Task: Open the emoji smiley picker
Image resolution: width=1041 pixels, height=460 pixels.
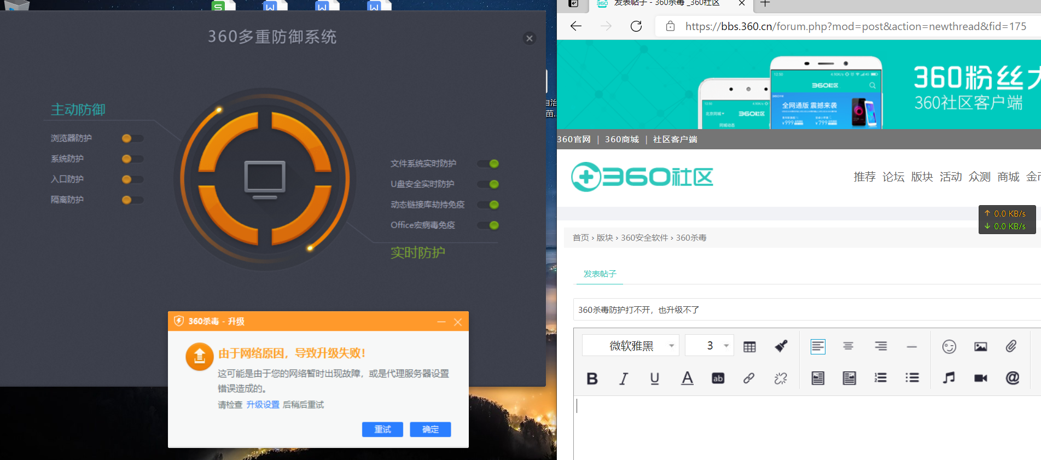Action: click(949, 346)
